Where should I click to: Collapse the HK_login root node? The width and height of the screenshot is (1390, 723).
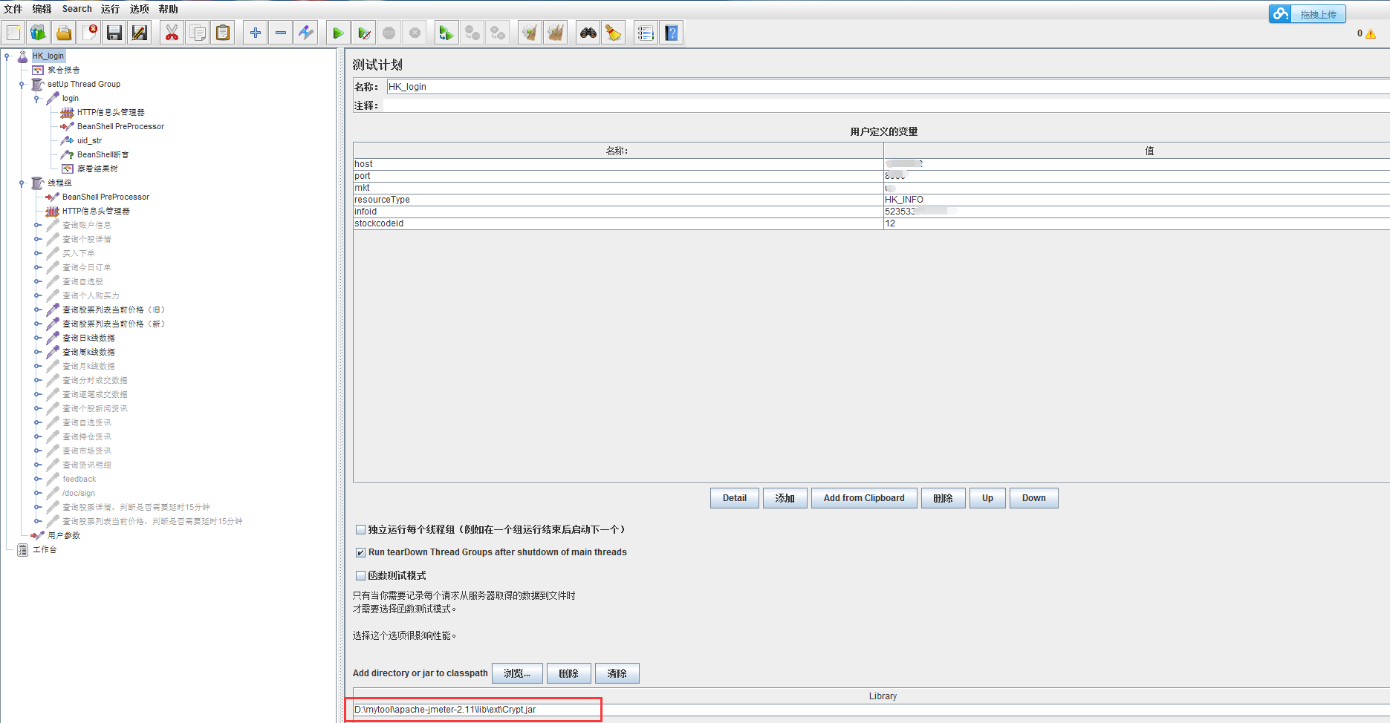[x=7, y=56]
